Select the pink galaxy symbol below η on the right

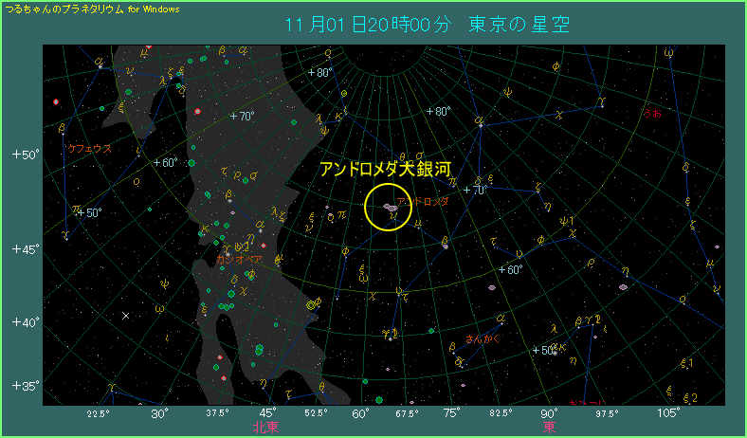click(623, 285)
